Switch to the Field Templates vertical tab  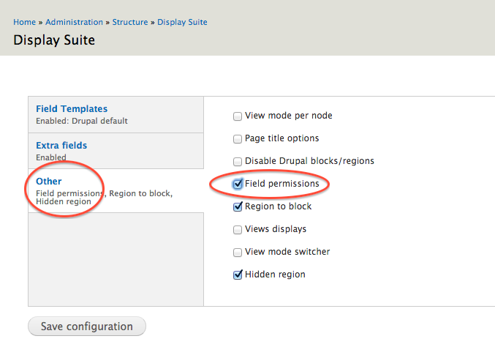pyautogui.click(x=72, y=109)
